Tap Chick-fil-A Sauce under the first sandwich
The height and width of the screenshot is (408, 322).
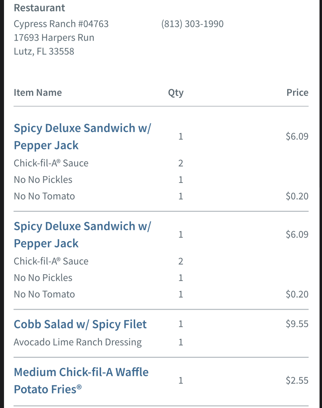click(51, 163)
